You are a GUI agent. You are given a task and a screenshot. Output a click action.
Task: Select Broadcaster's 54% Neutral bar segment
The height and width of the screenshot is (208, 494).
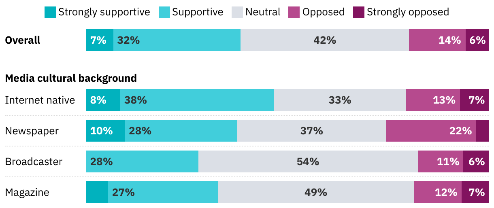[x=308, y=161]
